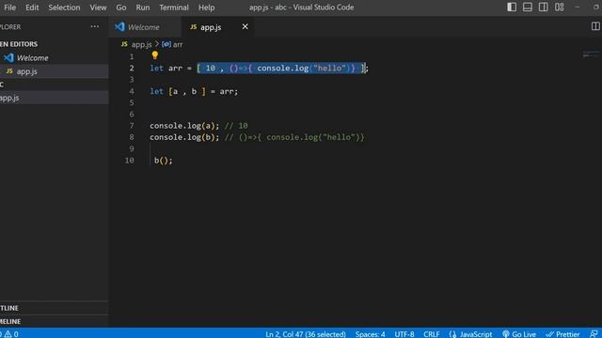The width and height of the screenshot is (602, 338).
Task: Click line number 4 in gutter
Action: coord(132,91)
